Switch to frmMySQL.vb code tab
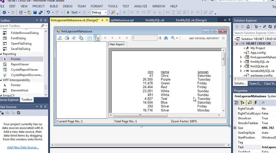The height and width of the screenshot is (153, 276). pyautogui.click(x=155, y=20)
